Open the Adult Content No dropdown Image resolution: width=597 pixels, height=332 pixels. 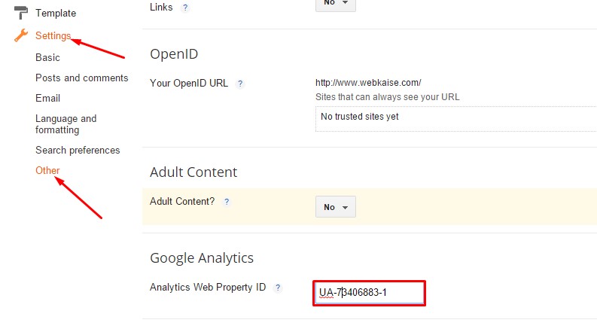coord(335,207)
